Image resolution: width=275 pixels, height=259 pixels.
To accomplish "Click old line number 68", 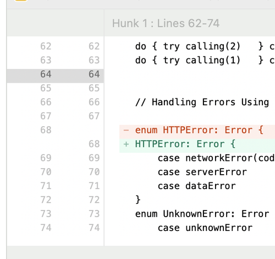I will [x=46, y=130].
